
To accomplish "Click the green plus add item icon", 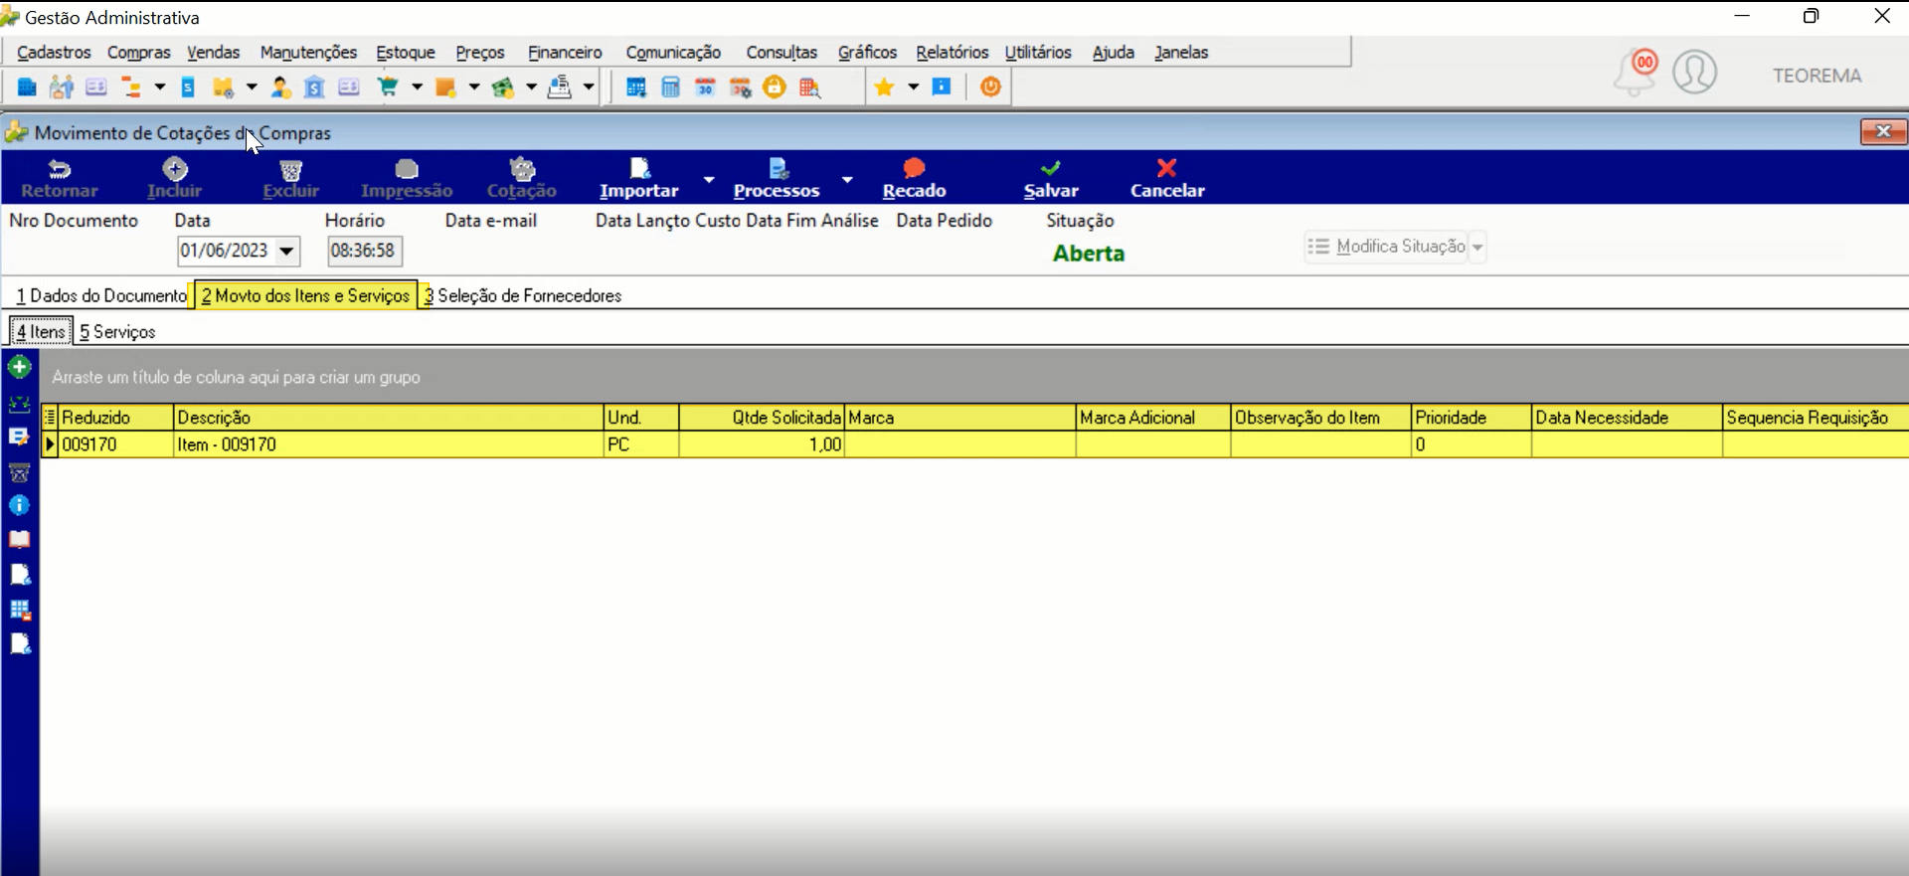I will point(19,368).
